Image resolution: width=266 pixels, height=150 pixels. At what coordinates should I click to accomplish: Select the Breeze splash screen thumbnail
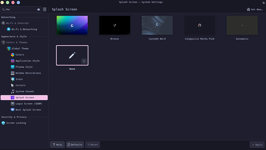click(x=114, y=25)
